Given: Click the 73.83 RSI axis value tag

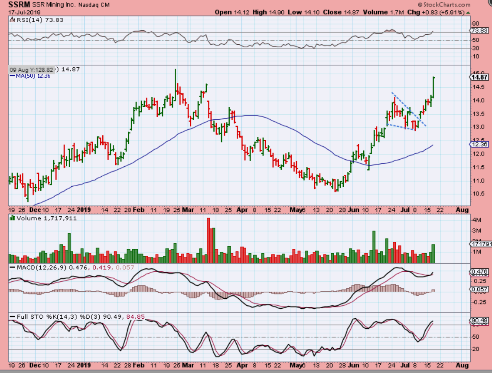Looking at the screenshot, I should tap(479, 30).
